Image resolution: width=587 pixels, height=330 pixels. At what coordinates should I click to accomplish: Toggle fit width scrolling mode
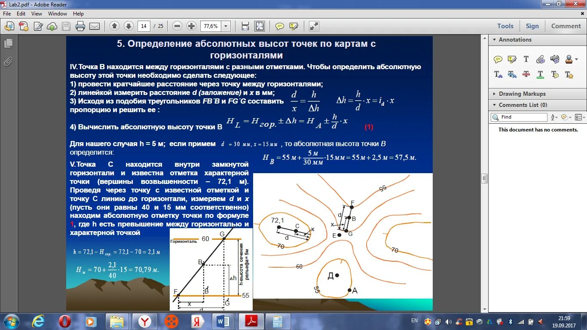point(245,26)
